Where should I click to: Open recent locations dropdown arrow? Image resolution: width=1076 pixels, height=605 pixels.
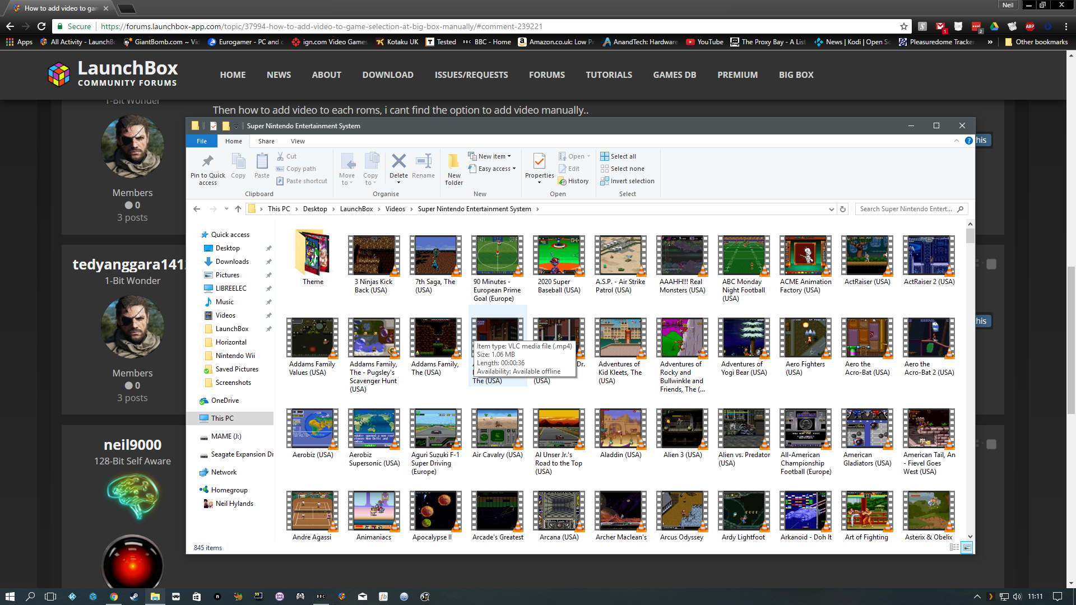pyautogui.click(x=226, y=209)
